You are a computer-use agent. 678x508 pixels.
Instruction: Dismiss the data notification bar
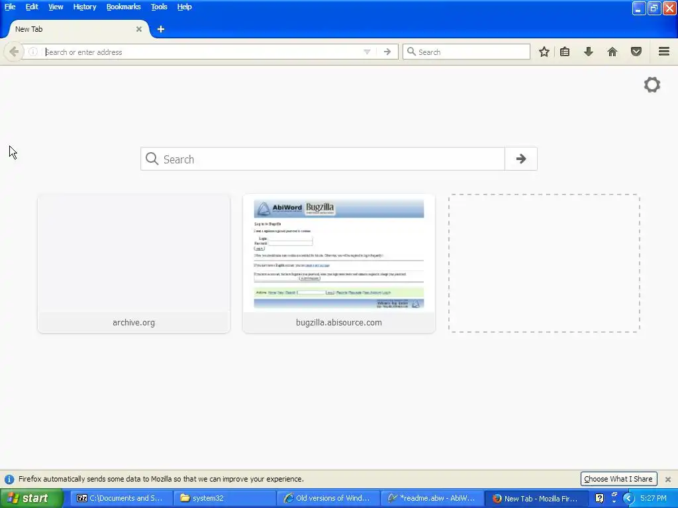pyautogui.click(x=668, y=479)
